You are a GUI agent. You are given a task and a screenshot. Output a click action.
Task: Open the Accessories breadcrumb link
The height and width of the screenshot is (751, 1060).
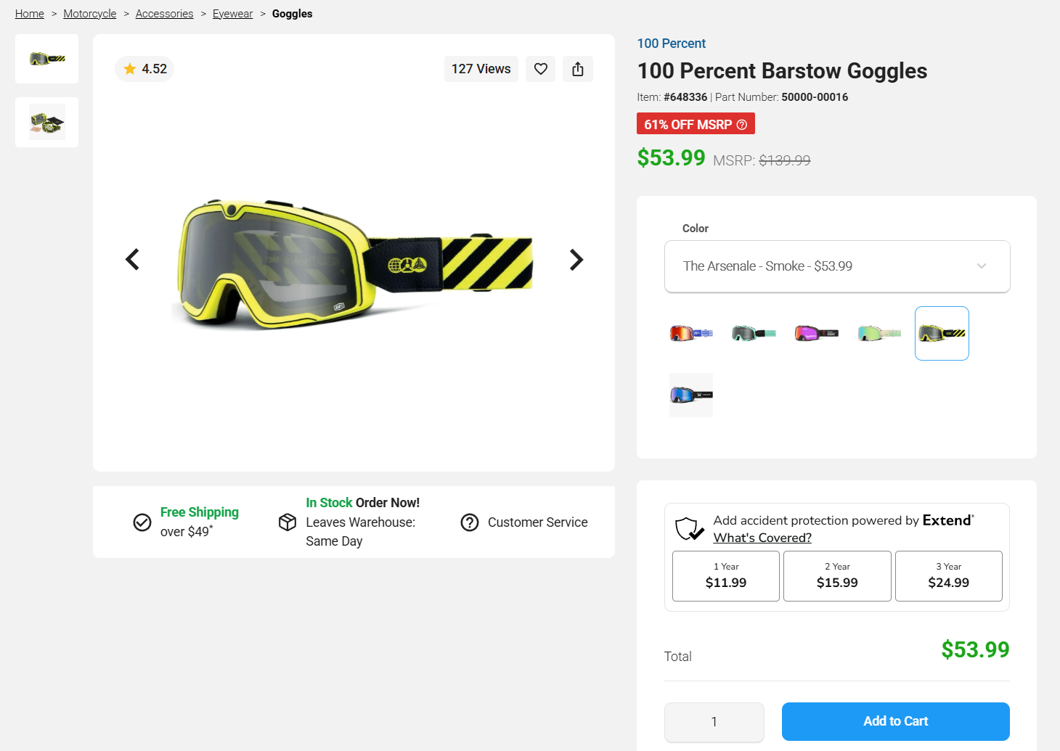(165, 14)
